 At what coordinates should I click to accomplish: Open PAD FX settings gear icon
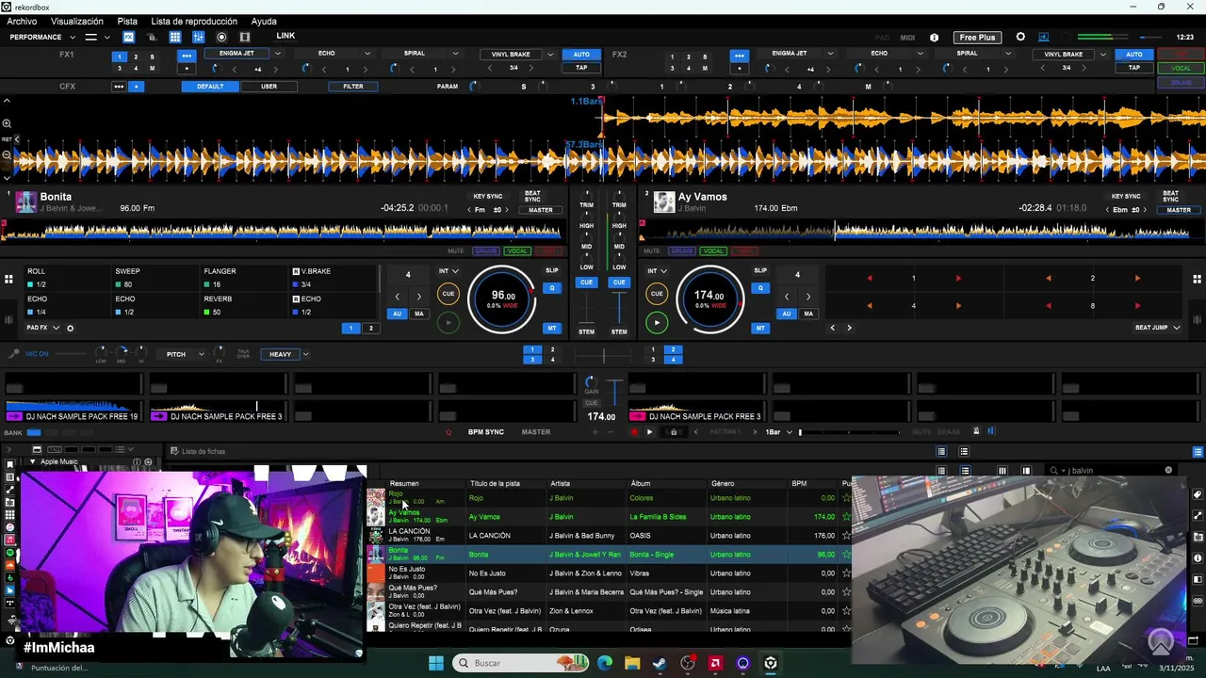70,328
